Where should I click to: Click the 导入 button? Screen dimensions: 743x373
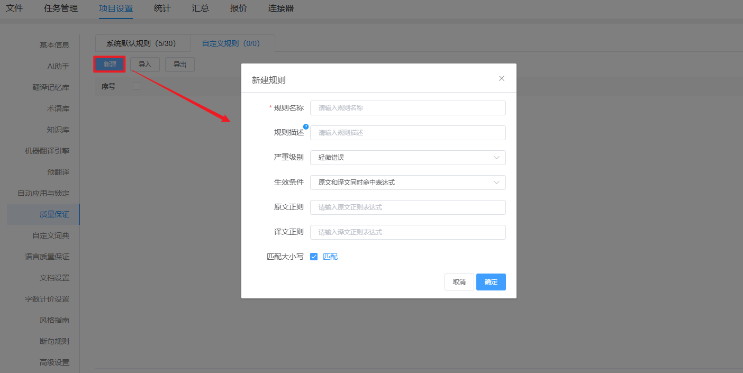145,65
